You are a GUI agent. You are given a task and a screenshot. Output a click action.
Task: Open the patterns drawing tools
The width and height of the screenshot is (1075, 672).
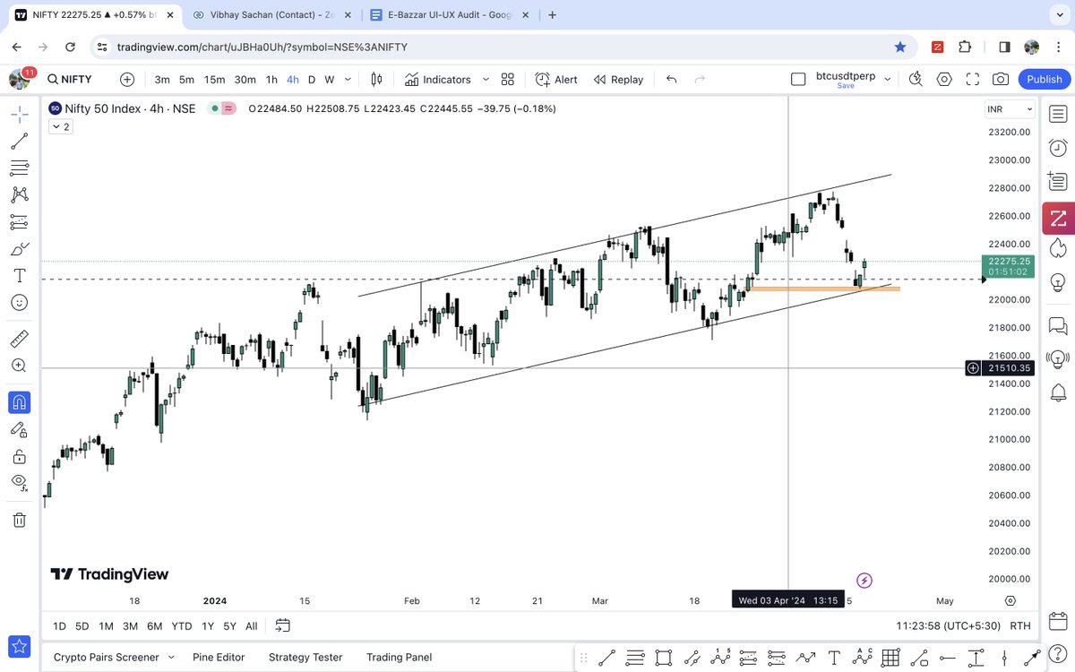point(19,194)
